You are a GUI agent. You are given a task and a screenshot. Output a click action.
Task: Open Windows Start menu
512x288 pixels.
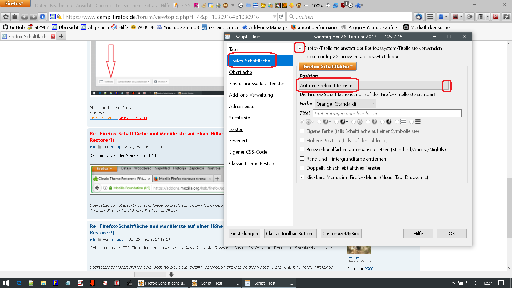6,283
